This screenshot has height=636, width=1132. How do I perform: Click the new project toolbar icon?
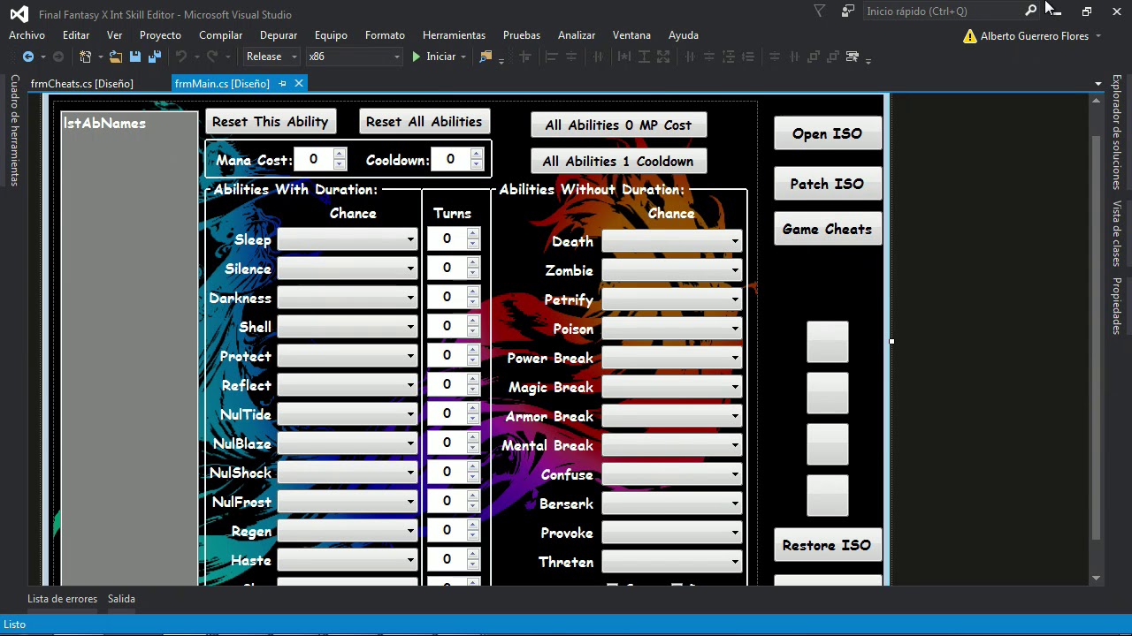pyautogui.click(x=85, y=57)
